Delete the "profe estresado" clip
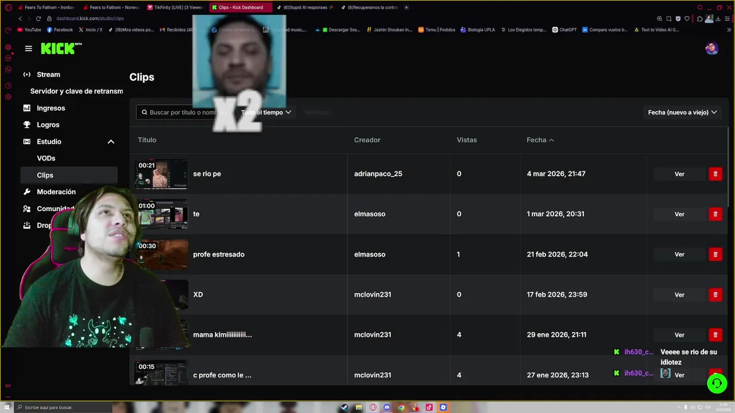Image resolution: width=735 pixels, height=413 pixels. pyautogui.click(x=715, y=254)
